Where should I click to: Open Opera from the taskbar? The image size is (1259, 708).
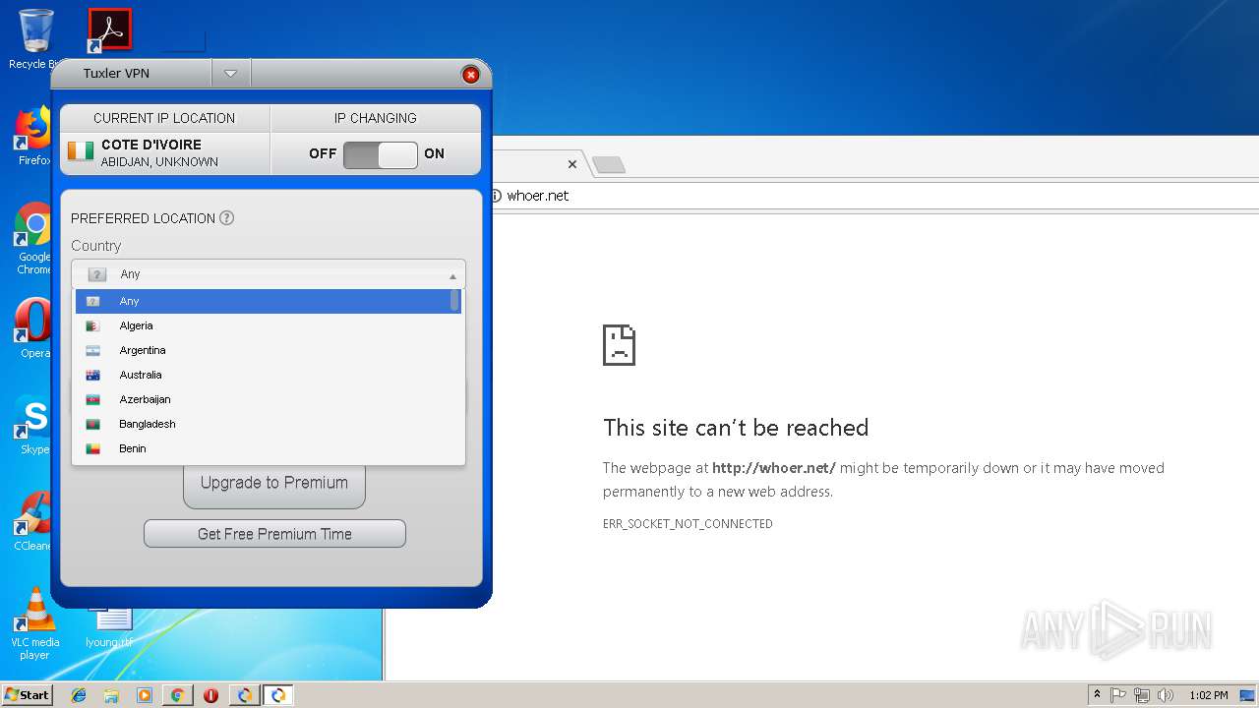click(210, 695)
